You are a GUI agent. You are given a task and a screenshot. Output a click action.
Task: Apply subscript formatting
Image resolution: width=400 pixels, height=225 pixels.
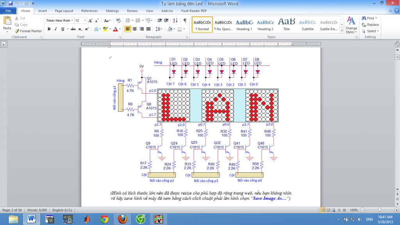click(x=80, y=29)
